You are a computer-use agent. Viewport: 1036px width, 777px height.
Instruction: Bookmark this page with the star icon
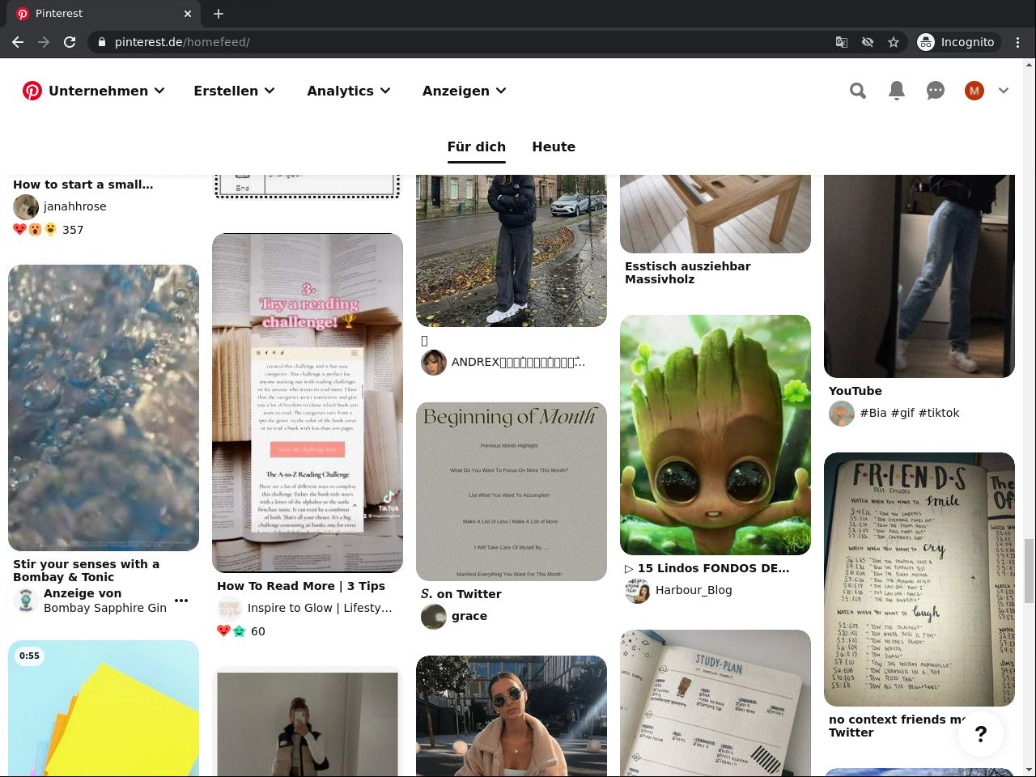coord(894,42)
